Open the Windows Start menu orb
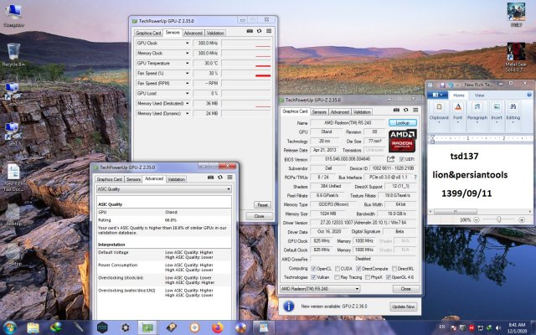The image size is (536, 335). coord(11,326)
